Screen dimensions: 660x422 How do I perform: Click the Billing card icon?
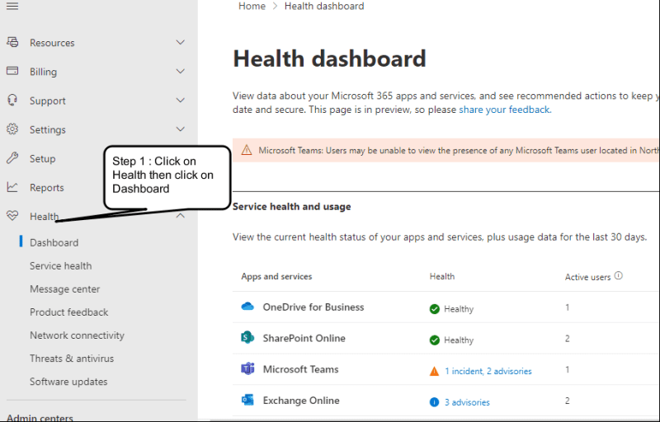click(x=12, y=71)
